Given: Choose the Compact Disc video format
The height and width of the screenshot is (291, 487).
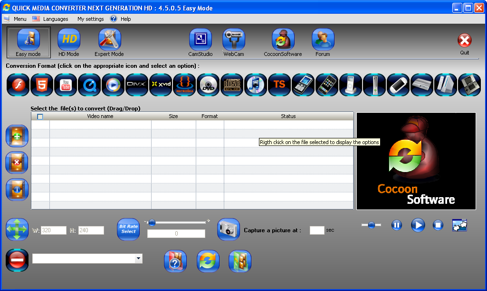Looking at the screenshot, I should click(x=232, y=85).
